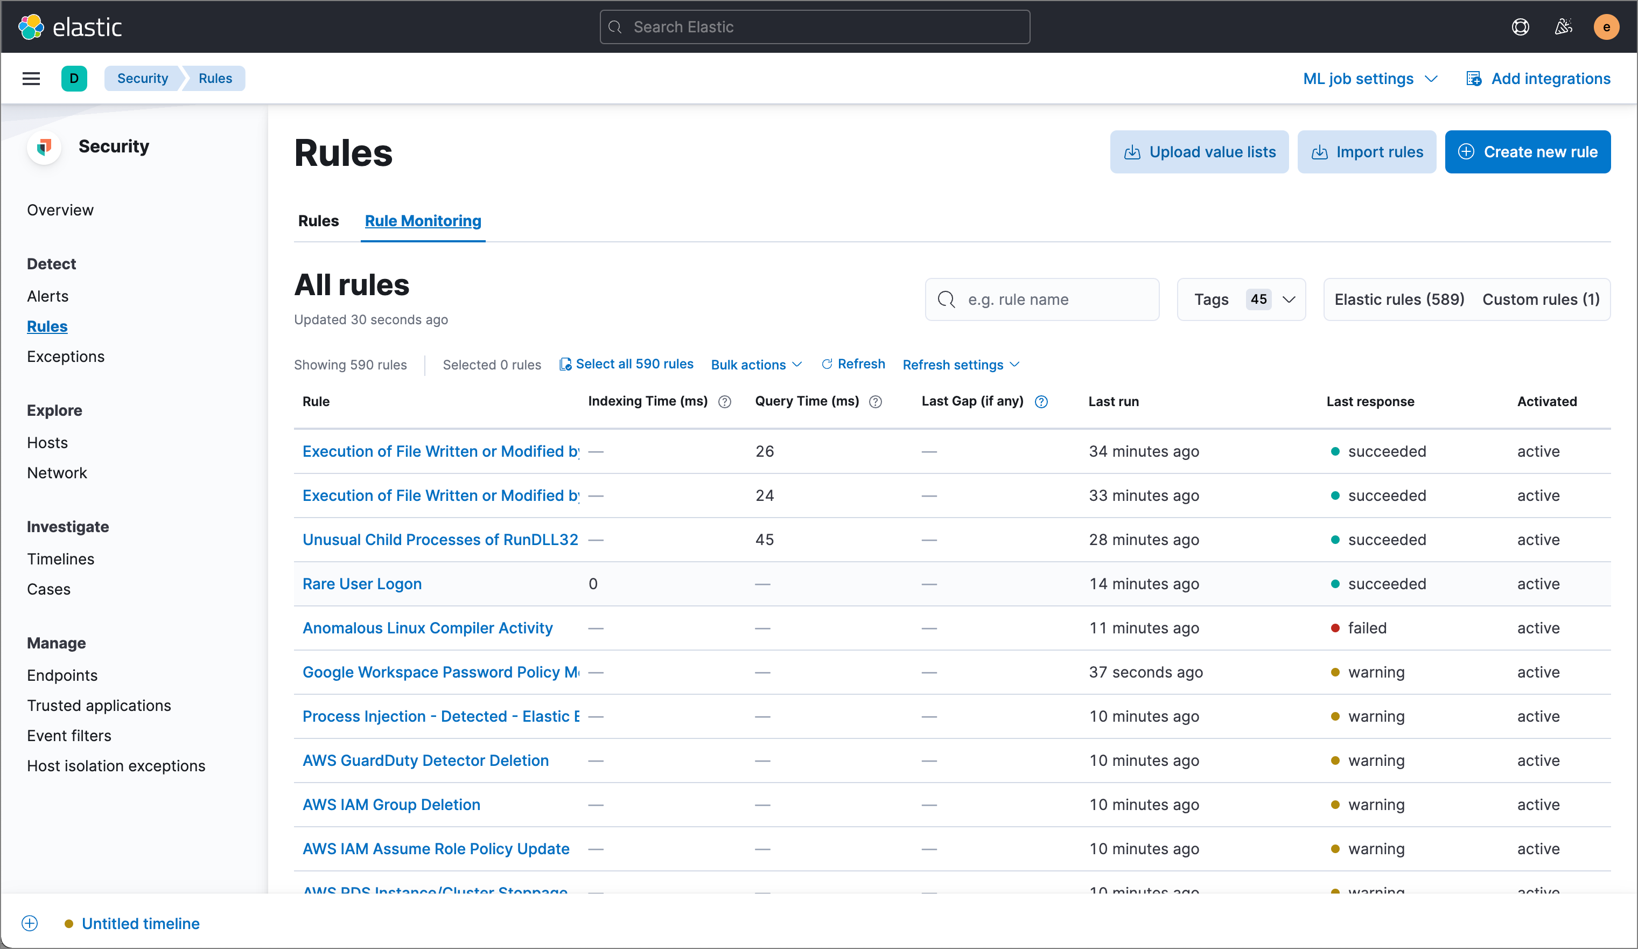This screenshot has width=1638, height=949.
Task: Add new timeline plus icon
Action: (x=30, y=923)
